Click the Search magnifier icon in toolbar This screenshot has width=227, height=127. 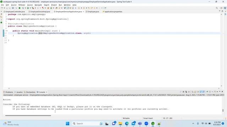217,8
